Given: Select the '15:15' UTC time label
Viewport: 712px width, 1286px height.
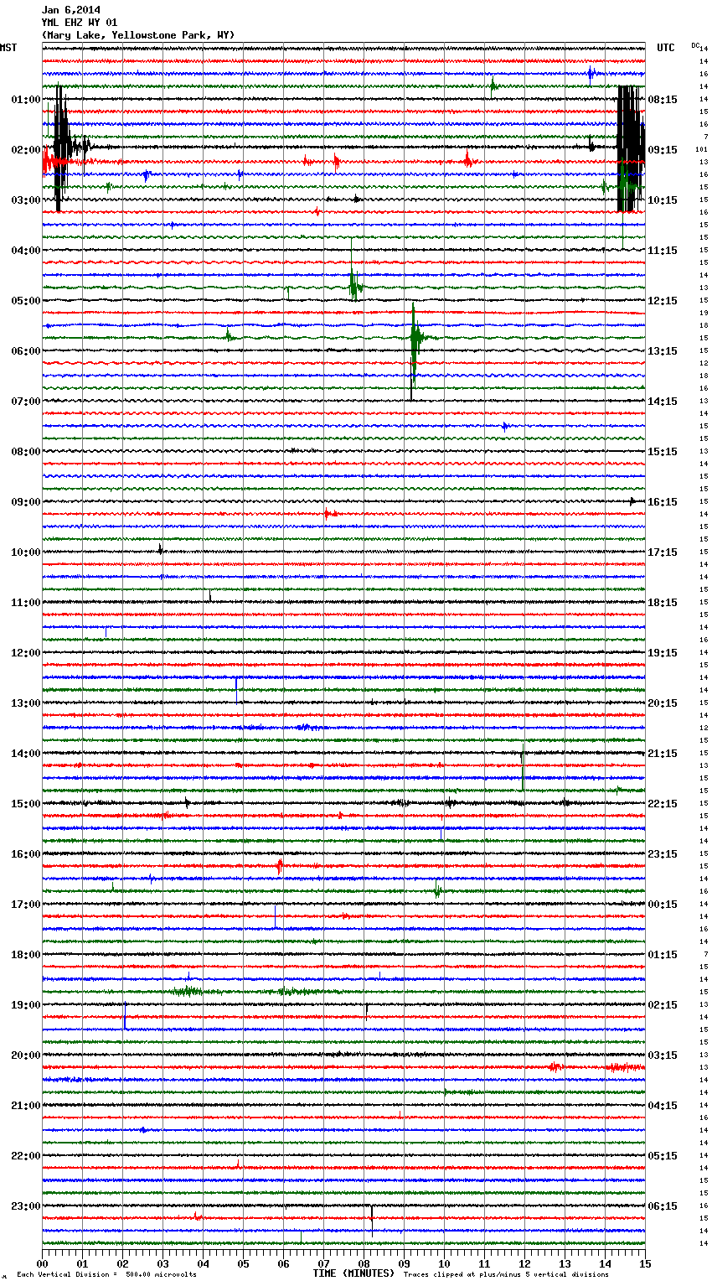Looking at the screenshot, I should tap(663, 452).
